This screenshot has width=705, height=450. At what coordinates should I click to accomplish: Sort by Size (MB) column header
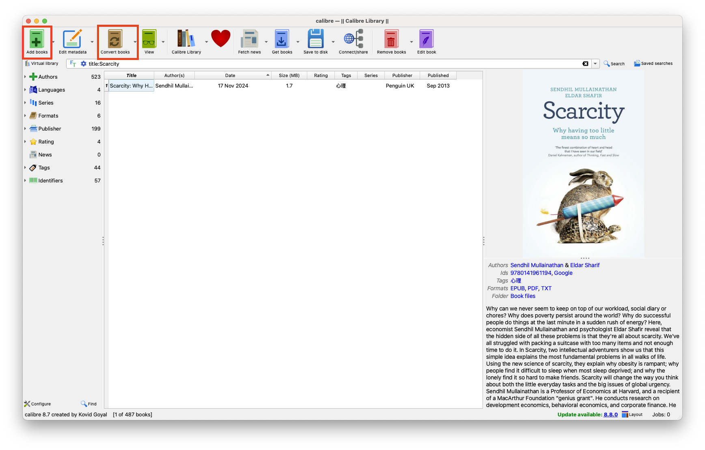coord(289,75)
